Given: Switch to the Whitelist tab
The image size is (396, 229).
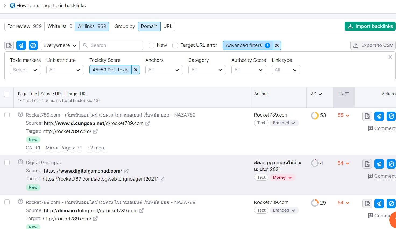Looking at the screenshot, I should click(x=60, y=26).
